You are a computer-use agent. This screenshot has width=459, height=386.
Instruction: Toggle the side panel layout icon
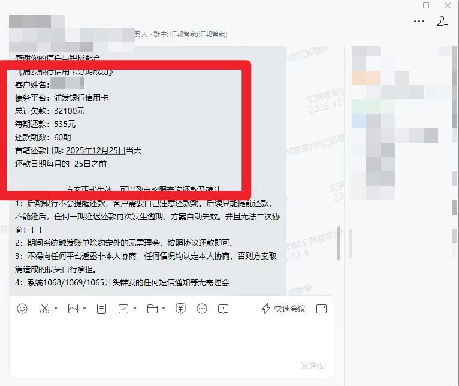click(x=321, y=309)
